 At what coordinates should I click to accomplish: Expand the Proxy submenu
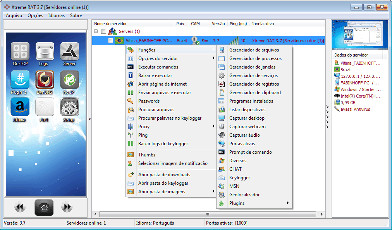click(171, 127)
